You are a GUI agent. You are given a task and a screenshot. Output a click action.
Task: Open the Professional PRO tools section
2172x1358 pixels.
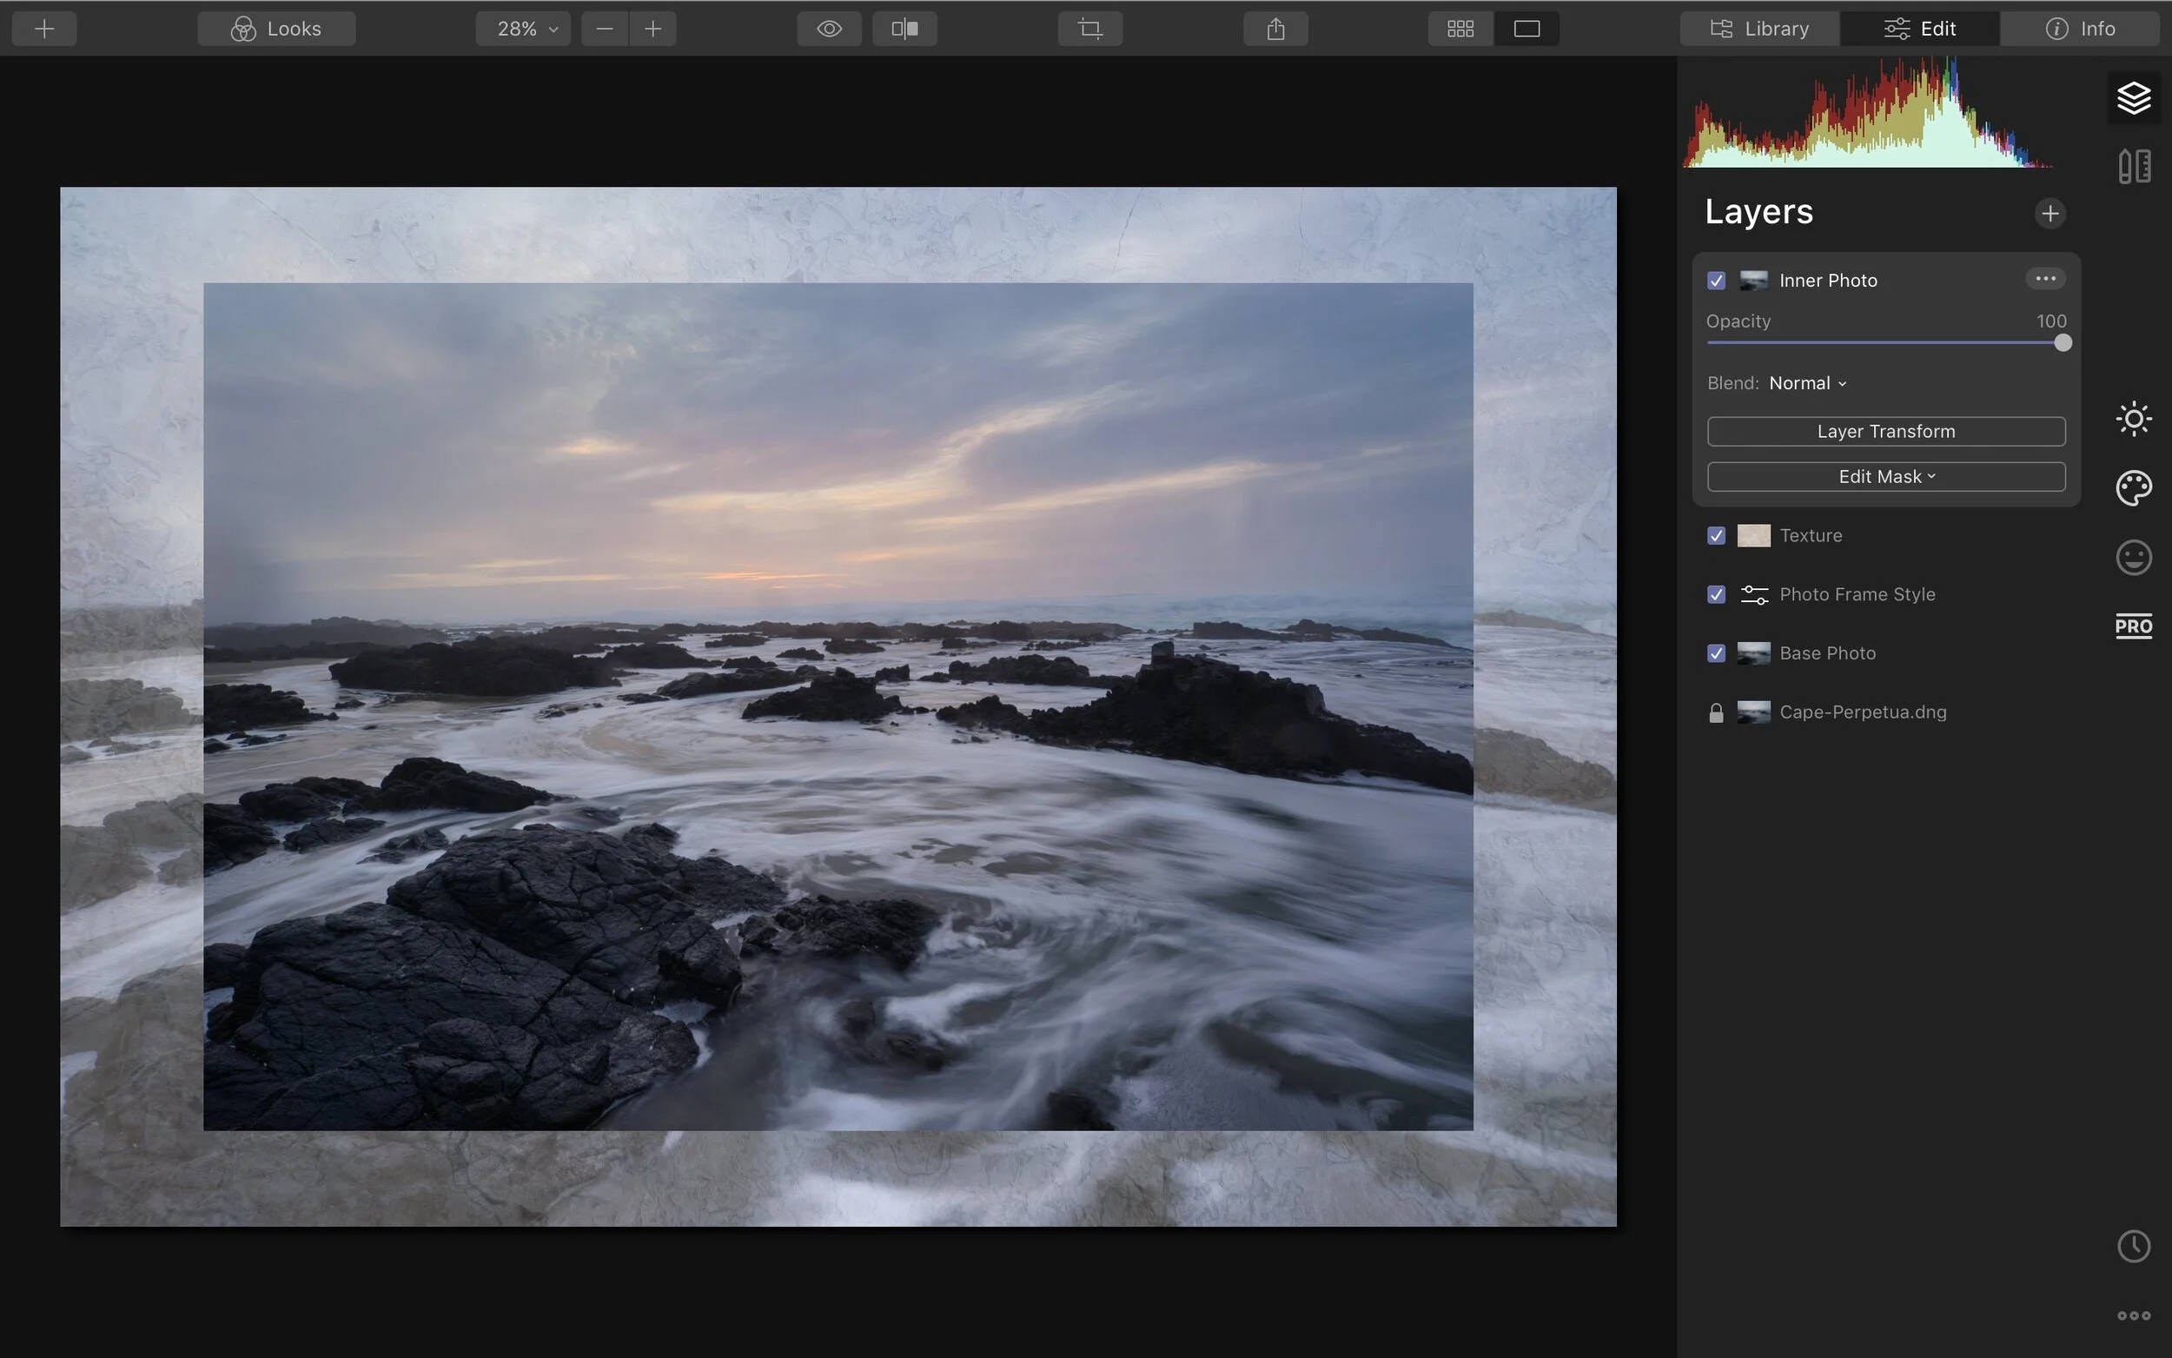pyautogui.click(x=2133, y=626)
